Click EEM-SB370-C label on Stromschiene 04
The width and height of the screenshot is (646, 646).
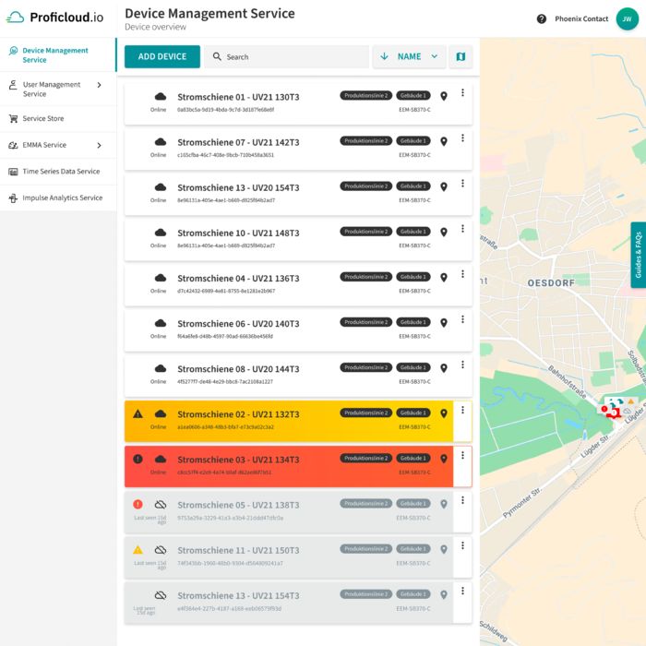414,291
